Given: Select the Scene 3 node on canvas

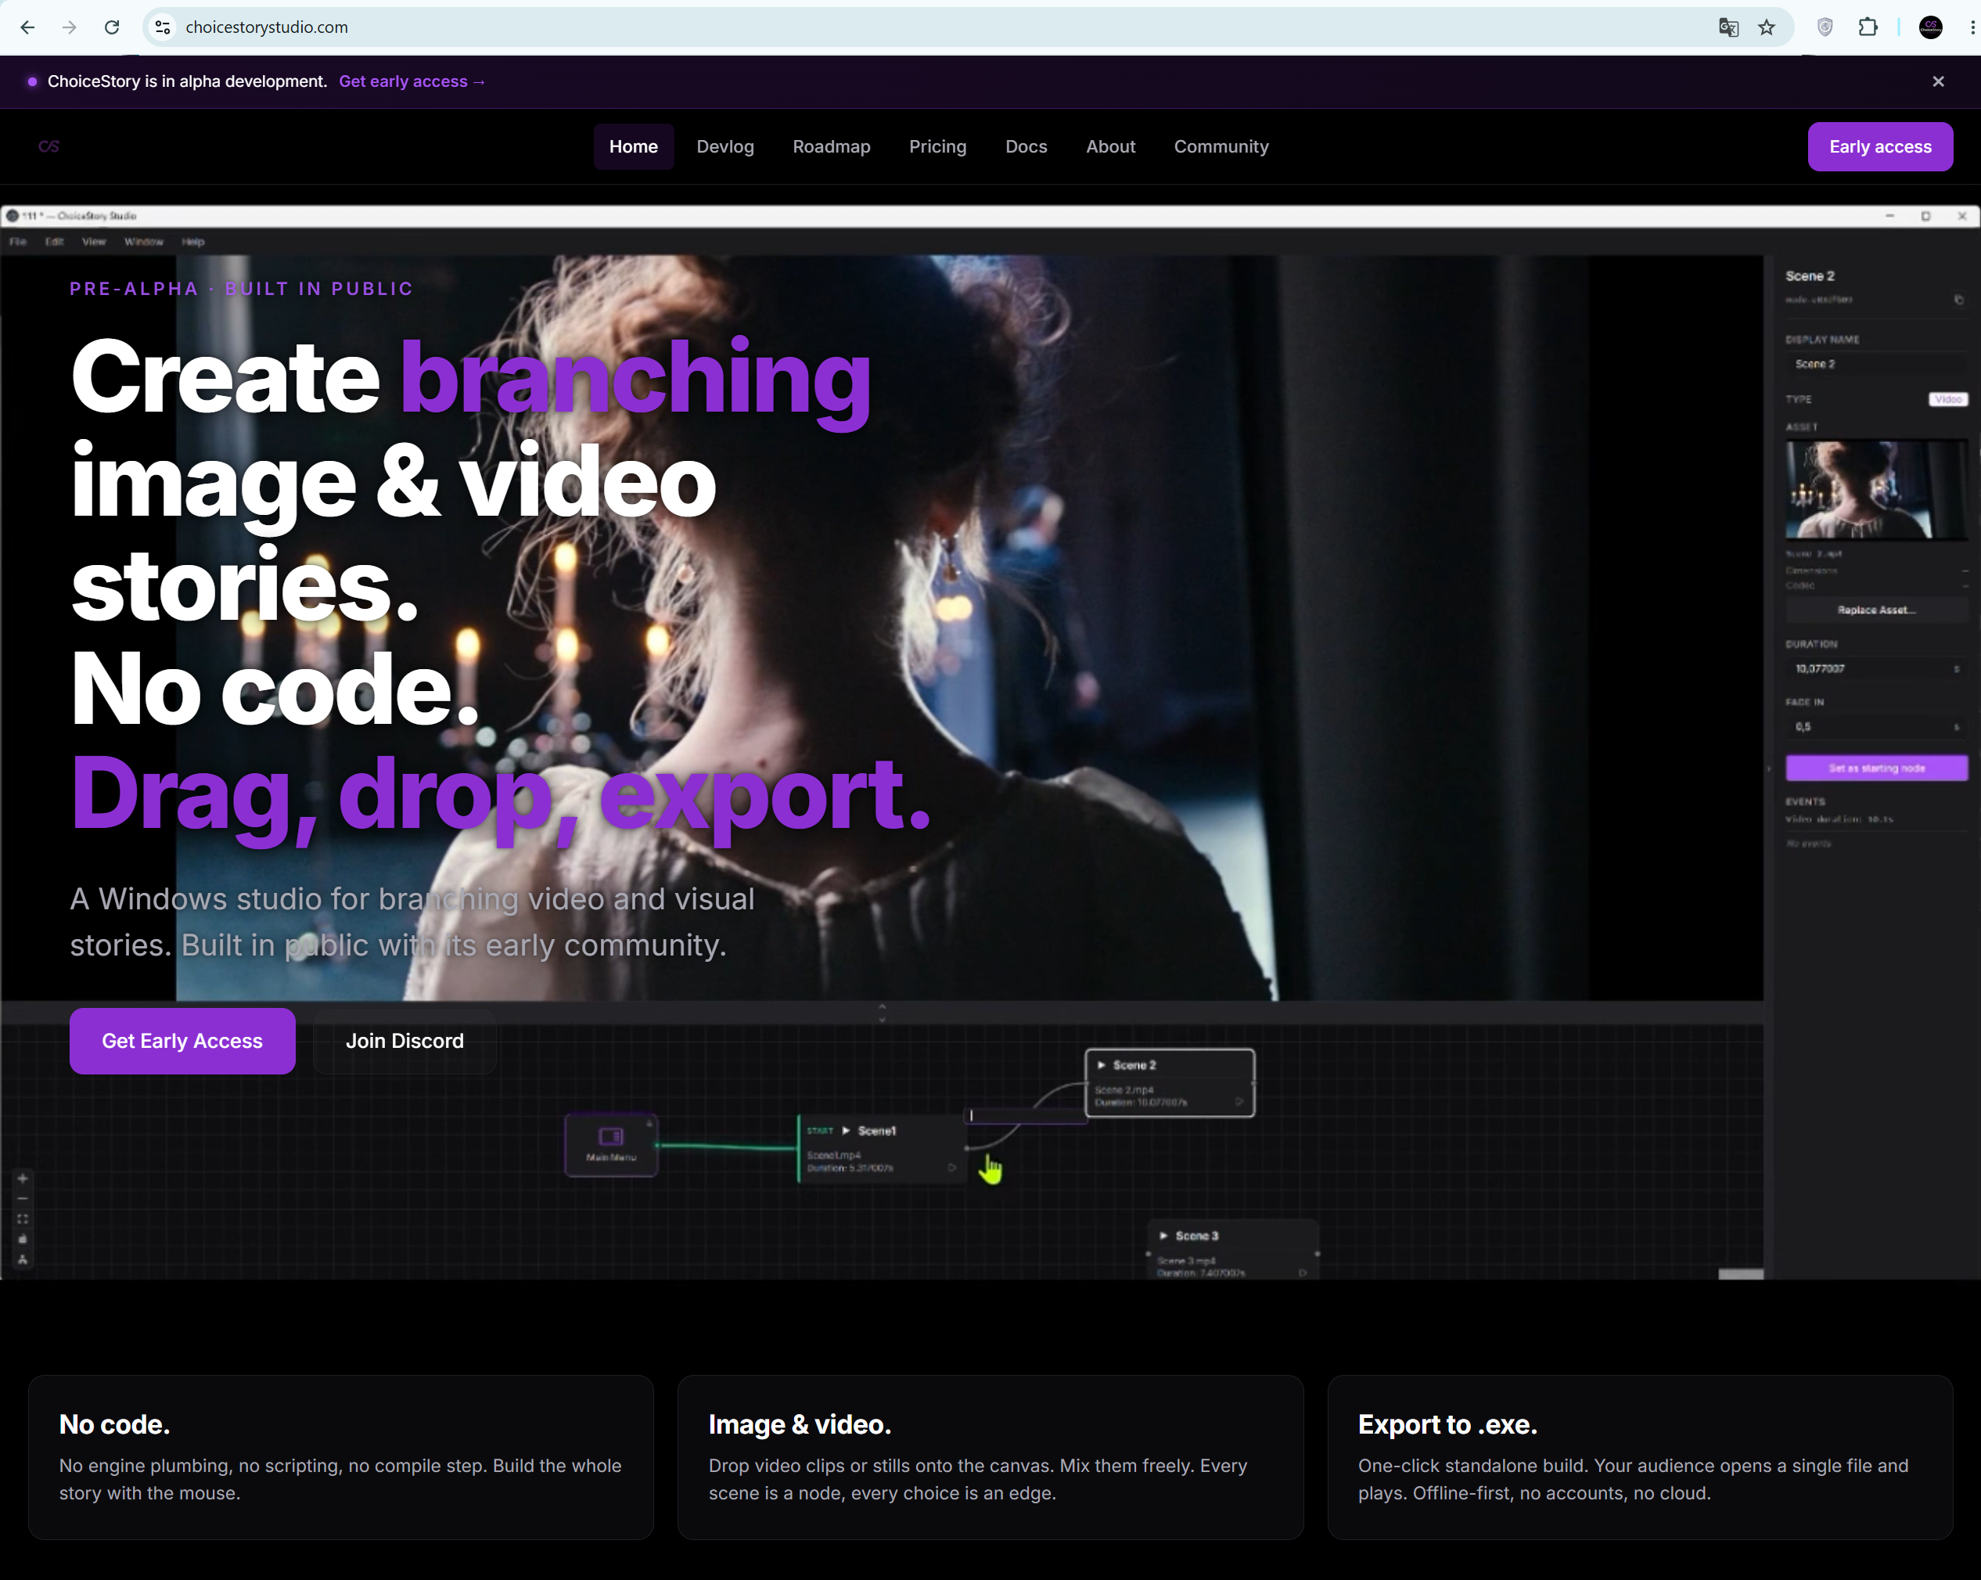Looking at the screenshot, I should (1232, 1250).
